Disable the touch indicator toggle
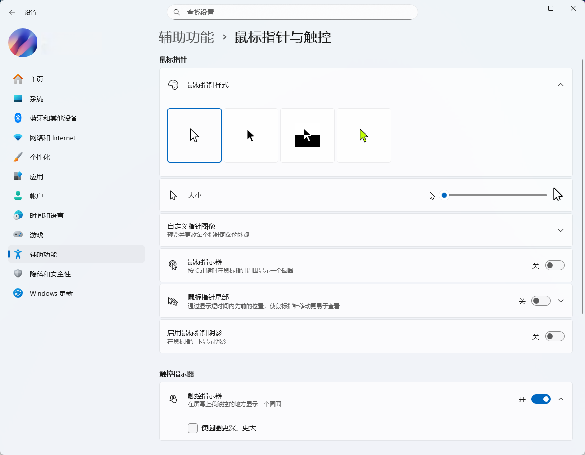Viewport: 585px width, 455px height. pyautogui.click(x=541, y=399)
